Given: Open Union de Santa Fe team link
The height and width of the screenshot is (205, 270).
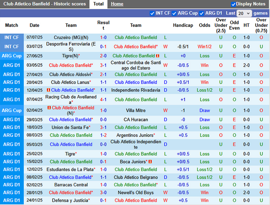Looking at the screenshot, I should 70,127.
